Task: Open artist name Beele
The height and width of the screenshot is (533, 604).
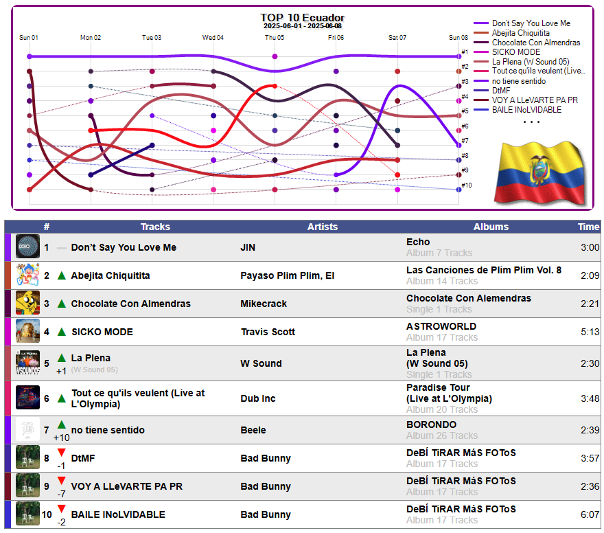Action: point(253,430)
